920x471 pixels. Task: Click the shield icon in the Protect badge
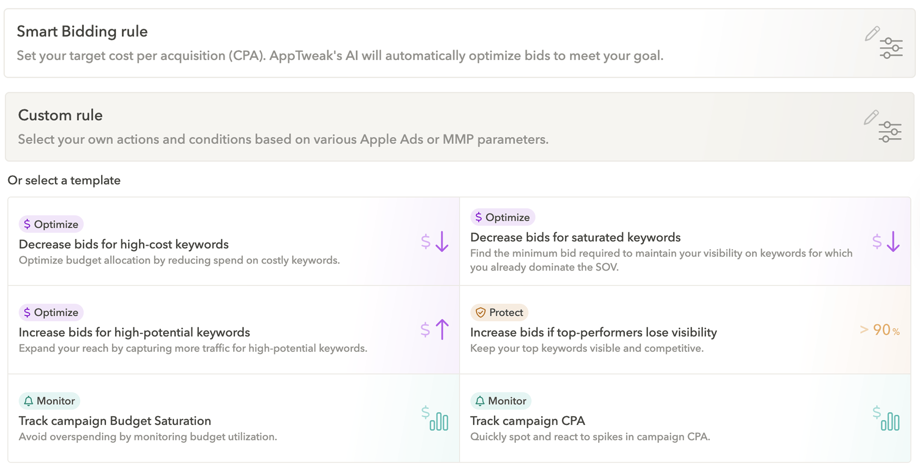tap(480, 312)
